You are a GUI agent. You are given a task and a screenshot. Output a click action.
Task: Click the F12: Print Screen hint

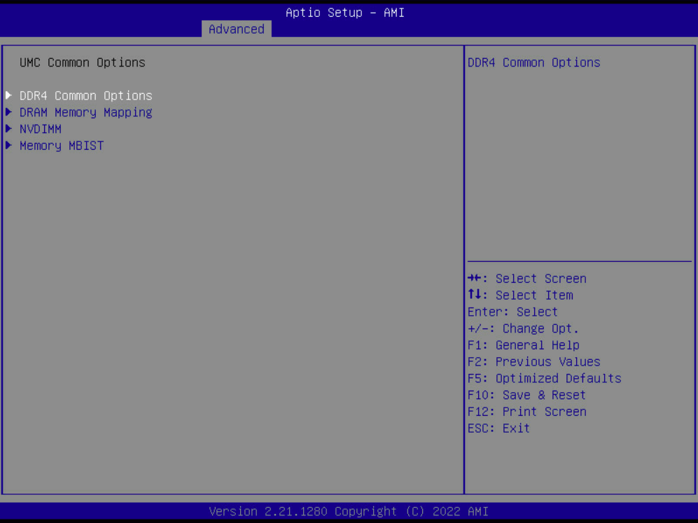(x=527, y=412)
